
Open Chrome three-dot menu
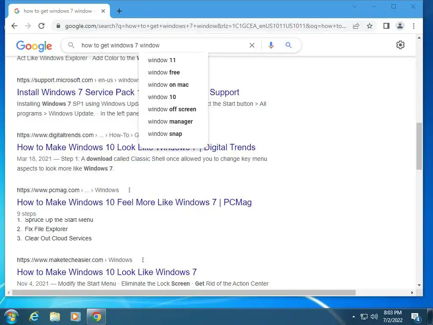(x=414, y=26)
